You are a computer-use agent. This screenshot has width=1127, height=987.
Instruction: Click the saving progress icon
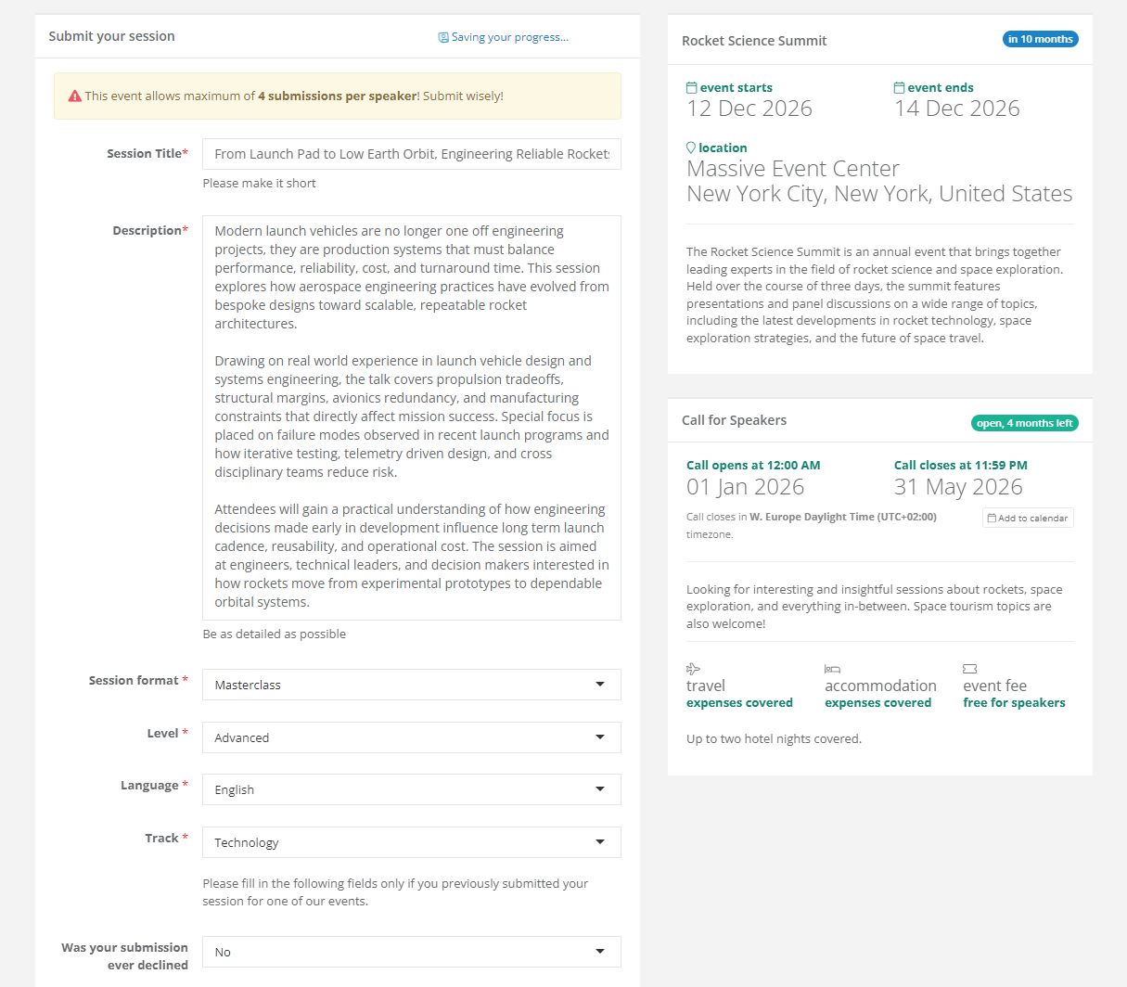[443, 38]
